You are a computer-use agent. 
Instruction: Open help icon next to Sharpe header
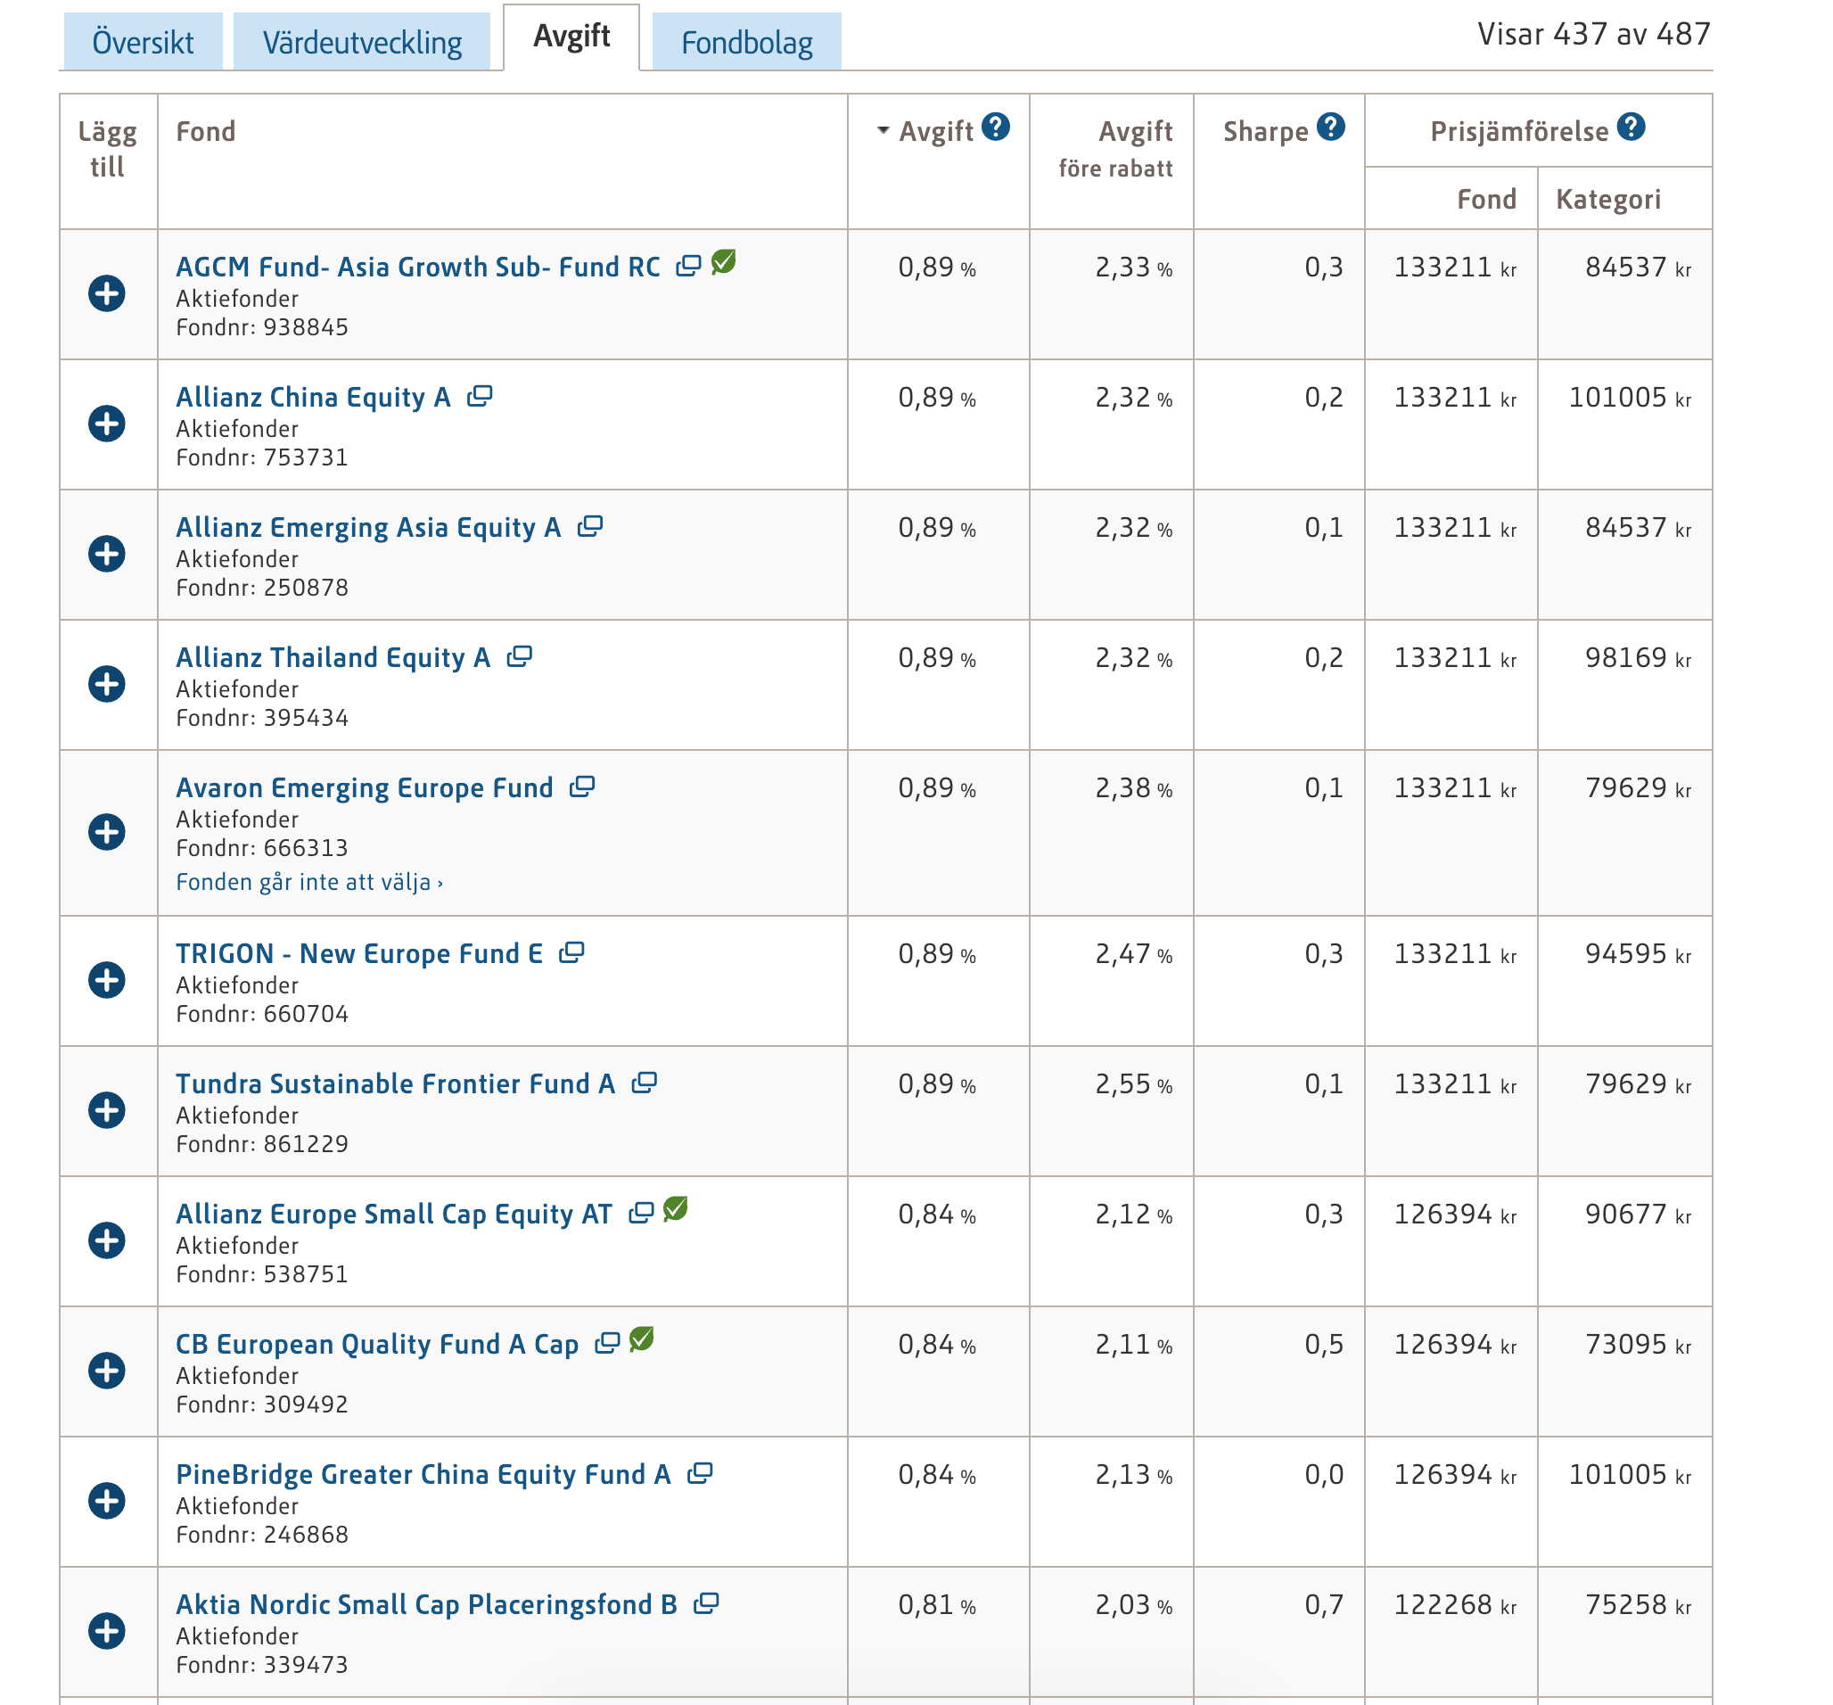(x=1330, y=128)
